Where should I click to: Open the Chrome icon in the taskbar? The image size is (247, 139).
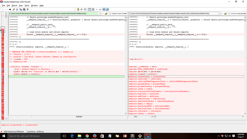pyautogui.click(x=87, y=136)
